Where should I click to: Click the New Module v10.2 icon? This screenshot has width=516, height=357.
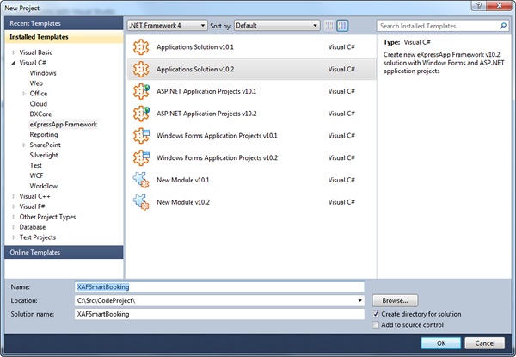141,202
